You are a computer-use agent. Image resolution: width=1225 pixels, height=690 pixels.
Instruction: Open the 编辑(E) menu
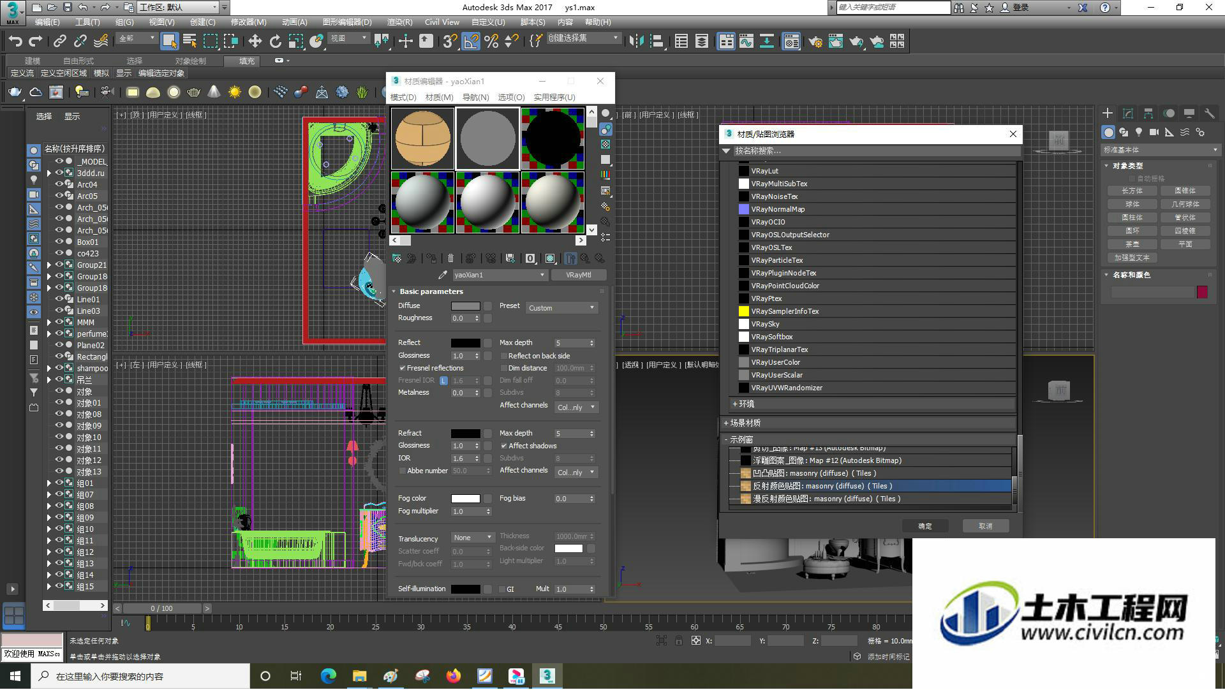[x=47, y=22]
